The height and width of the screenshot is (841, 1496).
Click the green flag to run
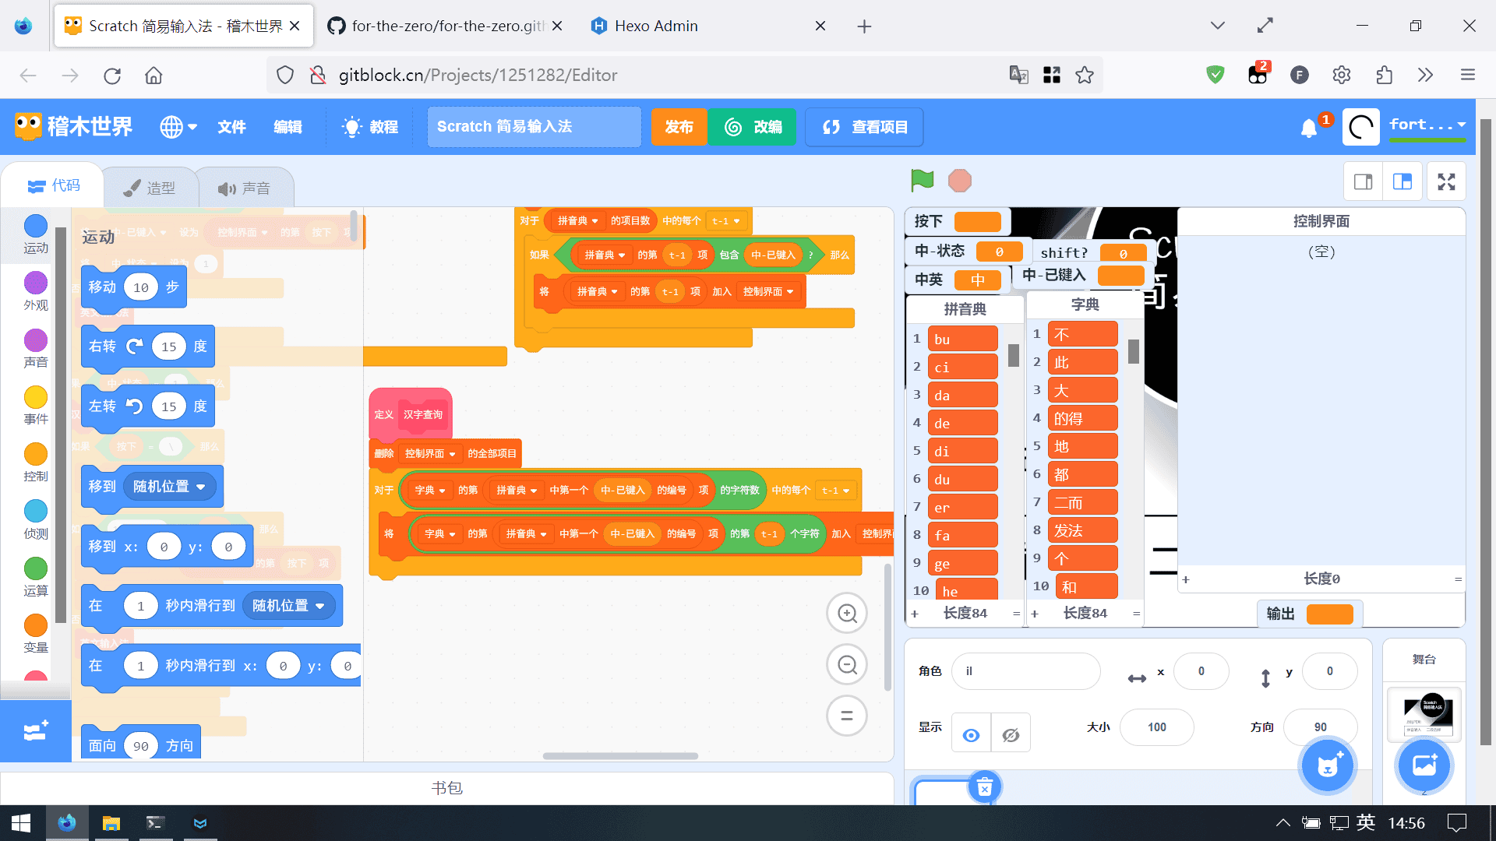point(922,181)
